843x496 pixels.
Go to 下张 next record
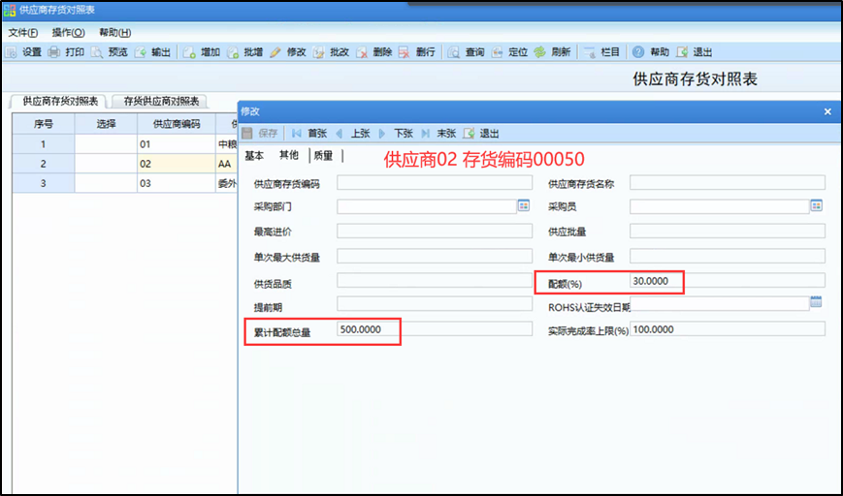(x=396, y=133)
